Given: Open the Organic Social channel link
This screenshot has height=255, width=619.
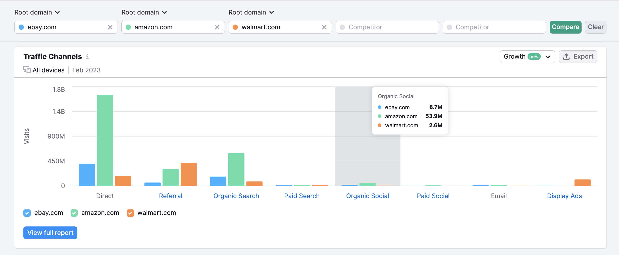Looking at the screenshot, I should [x=368, y=196].
